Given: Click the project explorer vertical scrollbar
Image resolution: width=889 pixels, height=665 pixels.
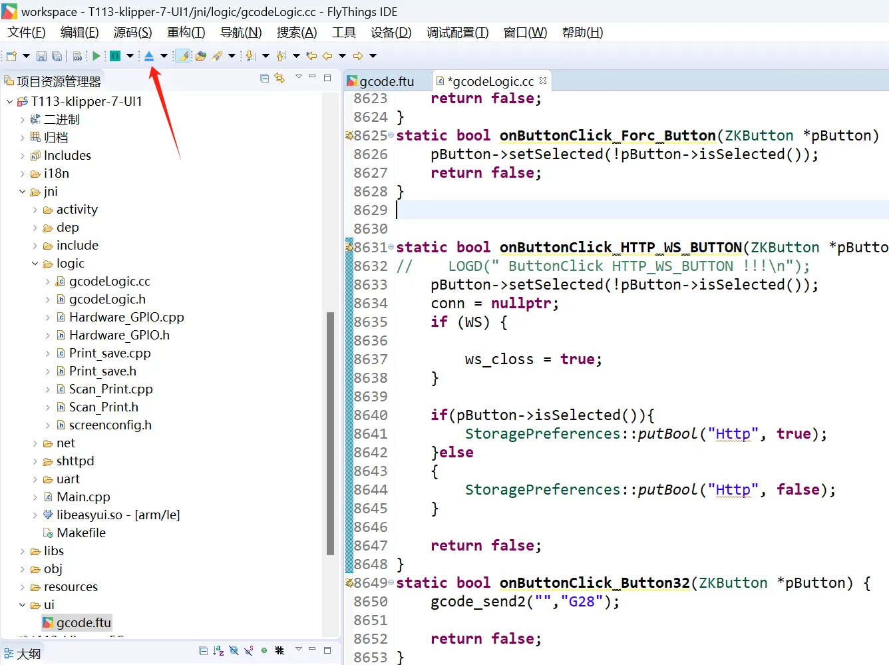Looking at the screenshot, I should tap(330, 433).
